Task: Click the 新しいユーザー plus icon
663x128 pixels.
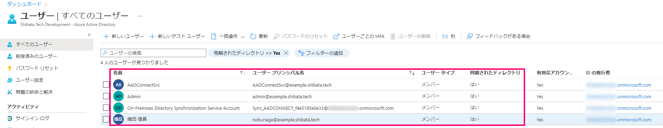Action: pyautogui.click(x=106, y=36)
